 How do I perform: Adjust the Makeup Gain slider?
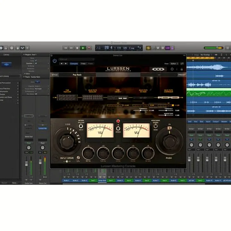pyautogui.click(x=166, y=116)
